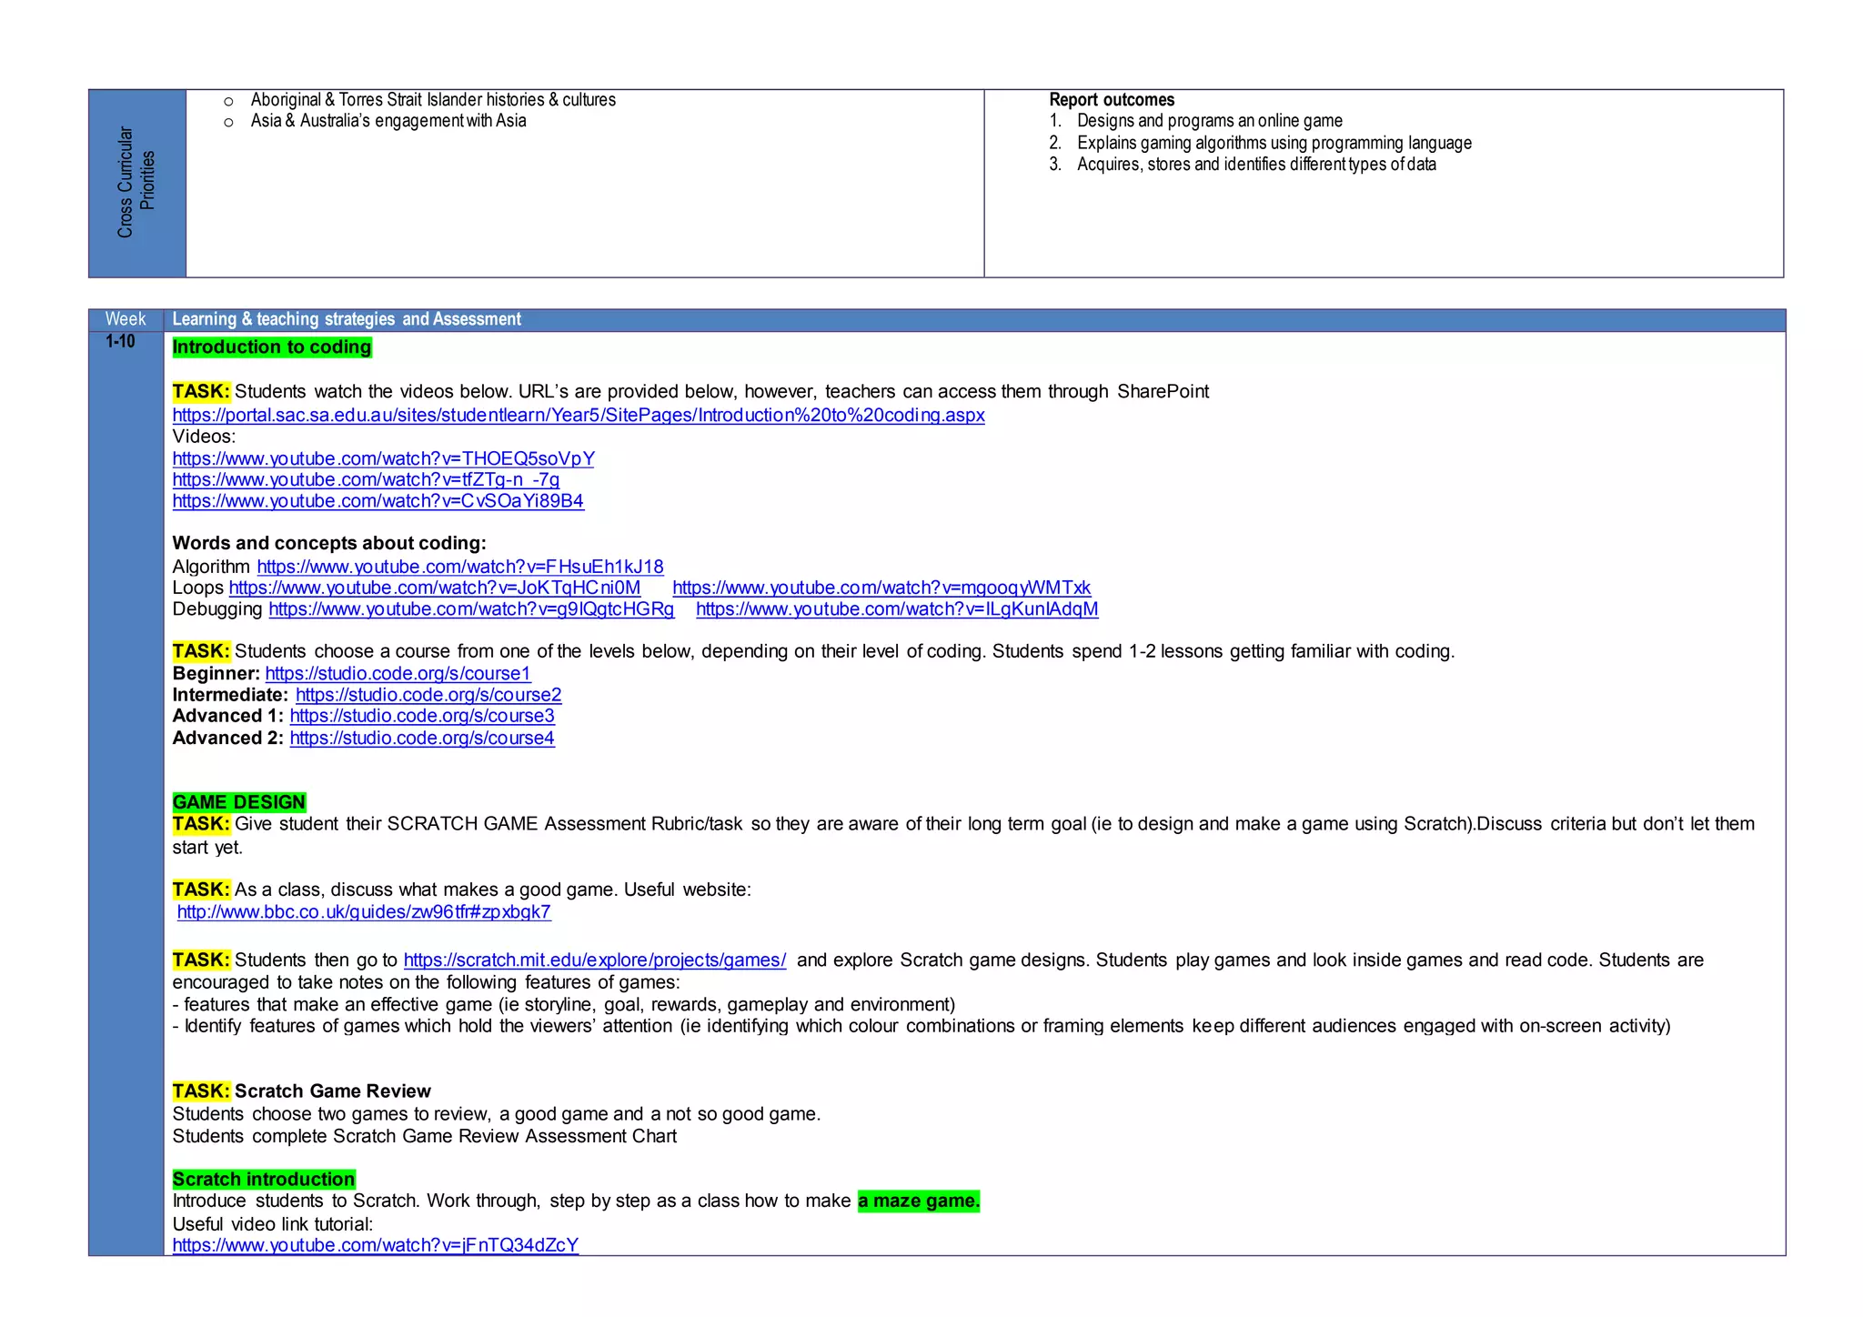
Task: Click 'Aboriginal & Torres Strait Islander histories & cultures'
Action: tap(433, 100)
